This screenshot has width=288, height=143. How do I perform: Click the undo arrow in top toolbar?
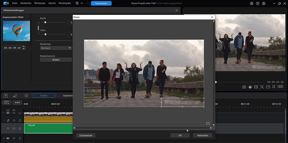tap(82, 3)
